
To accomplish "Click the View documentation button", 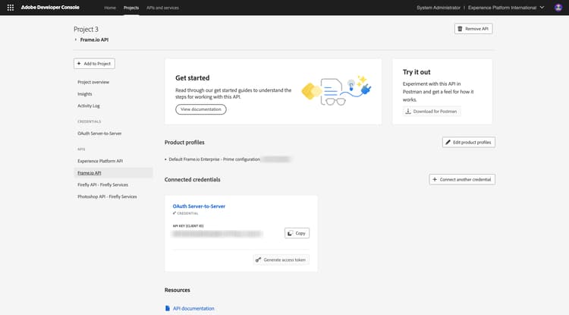I will tap(201, 109).
